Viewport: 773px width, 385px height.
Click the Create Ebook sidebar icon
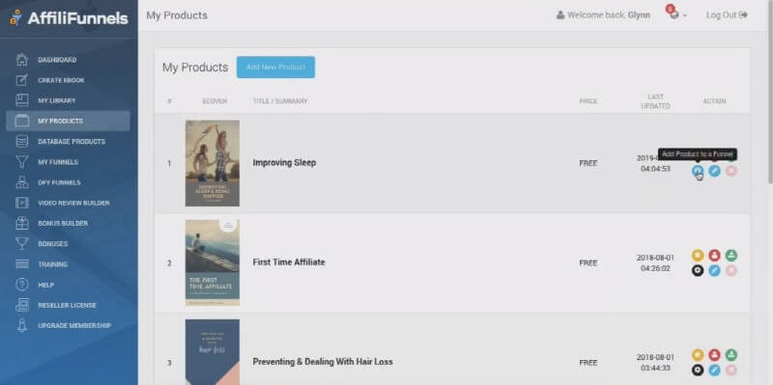21,80
